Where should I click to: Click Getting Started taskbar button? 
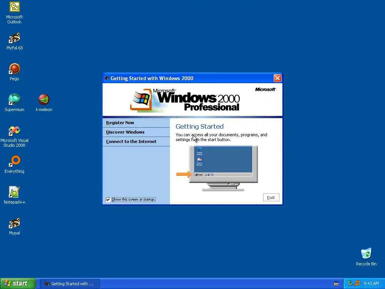(x=70, y=284)
